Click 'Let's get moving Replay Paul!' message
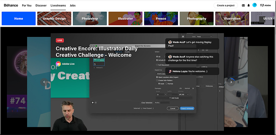The height and width of the screenshot is (135, 276). (x=190, y=44)
